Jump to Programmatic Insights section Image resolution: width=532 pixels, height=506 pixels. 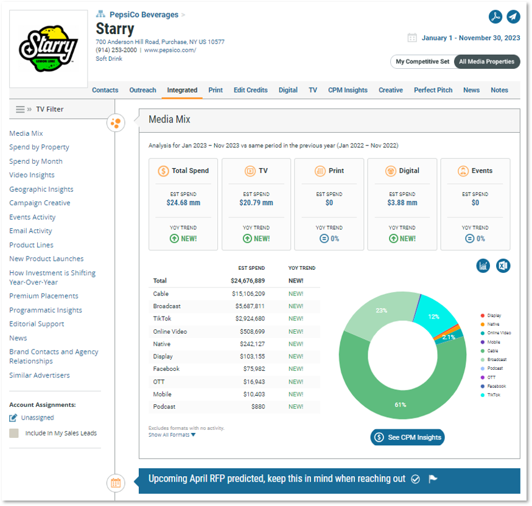click(x=46, y=310)
